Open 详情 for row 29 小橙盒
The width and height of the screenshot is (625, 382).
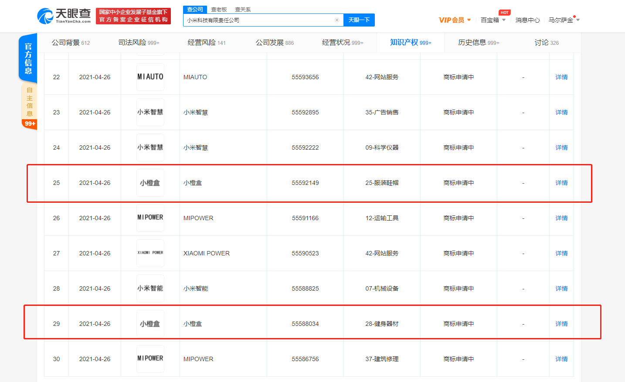tap(561, 324)
